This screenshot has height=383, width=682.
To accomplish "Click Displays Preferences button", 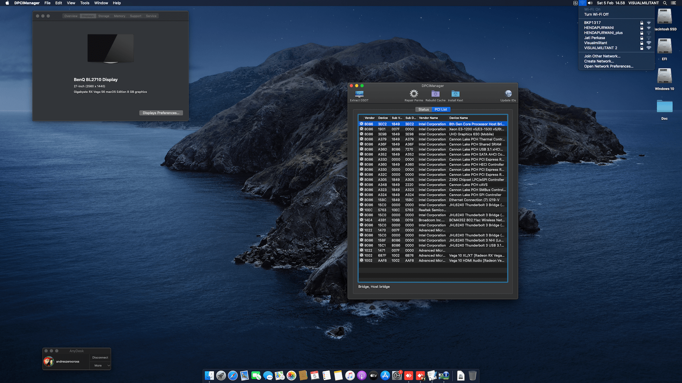I will pos(161,113).
